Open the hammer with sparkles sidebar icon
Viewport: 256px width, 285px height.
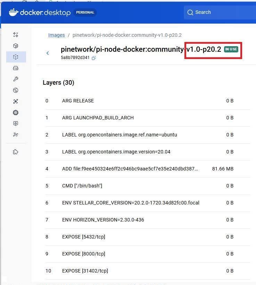(x=16, y=135)
